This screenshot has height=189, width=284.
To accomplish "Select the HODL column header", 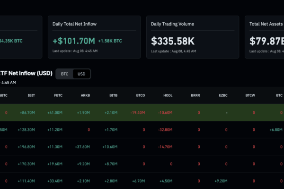I will click(168, 95).
